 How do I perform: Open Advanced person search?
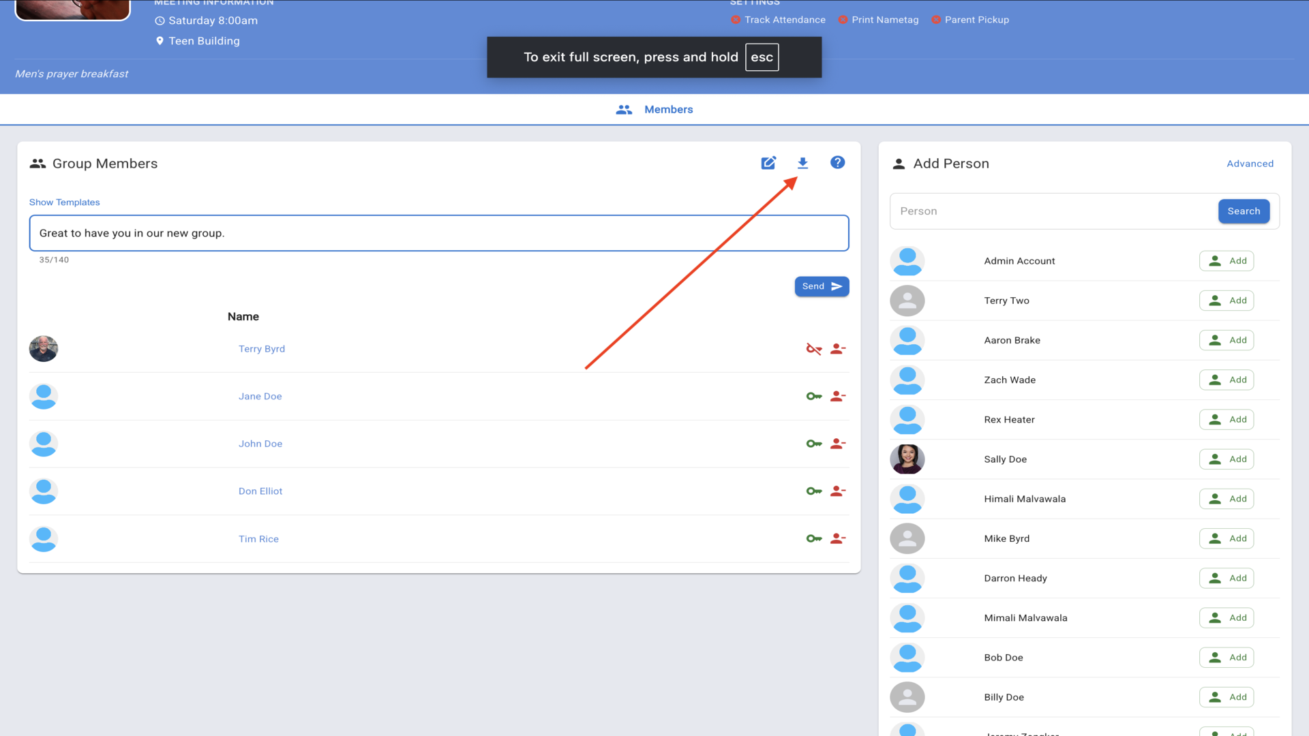[1250, 164]
